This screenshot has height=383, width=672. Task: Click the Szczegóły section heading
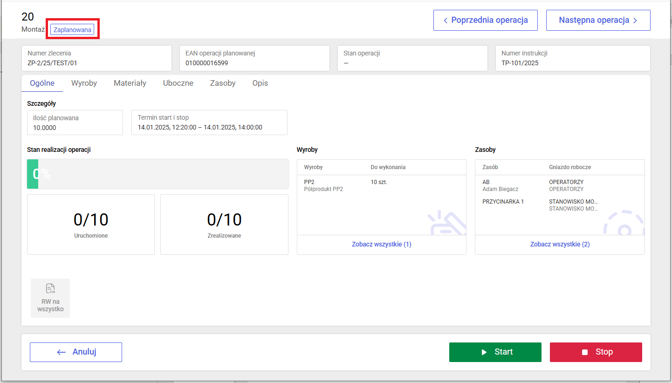[x=41, y=103]
